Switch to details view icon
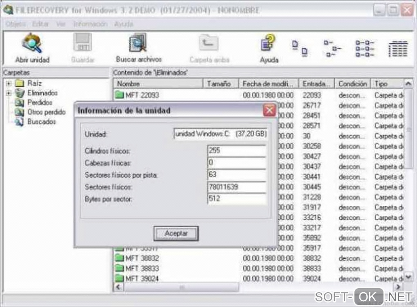Image resolution: width=417 pixels, height=307 pixels. tap(398, 49)
